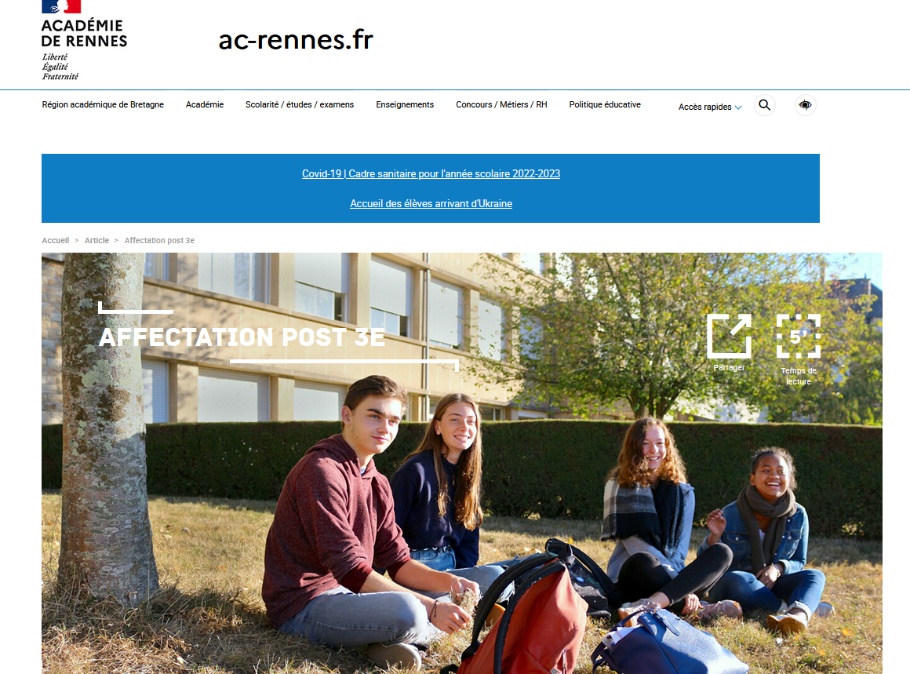Click the Académie de Rennes logo
The height and width of the screenshot is (674, 910).
[x=84, y=40]
